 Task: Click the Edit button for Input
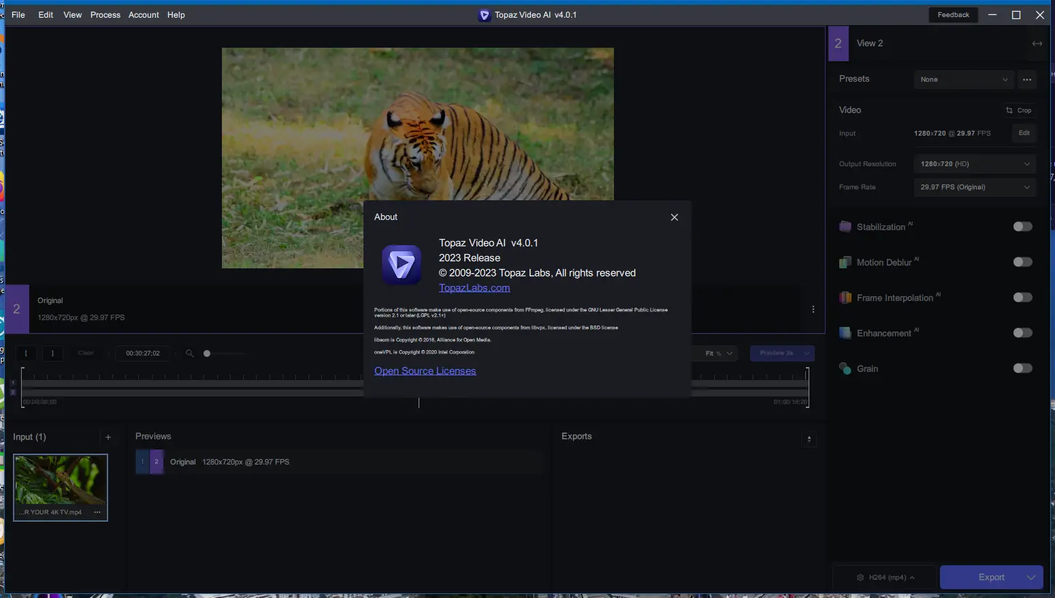click(x=1024, y=133)
